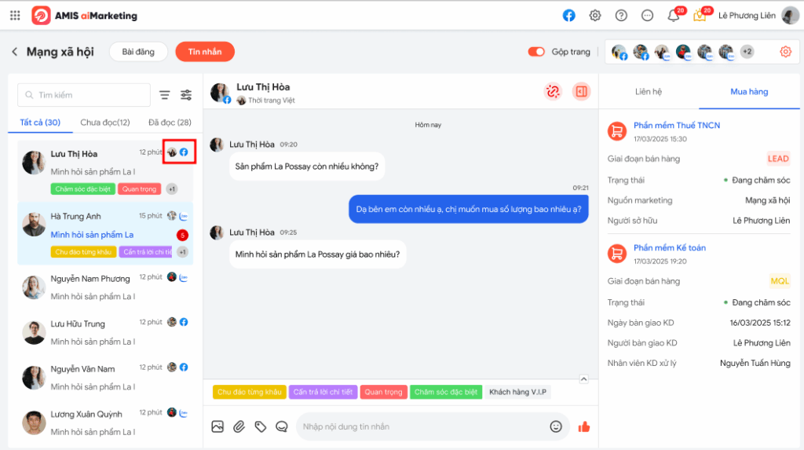This screenshot has height=450, width=804.
Task: Open the conversation filter sliders icon
Action: pos(186,95)
